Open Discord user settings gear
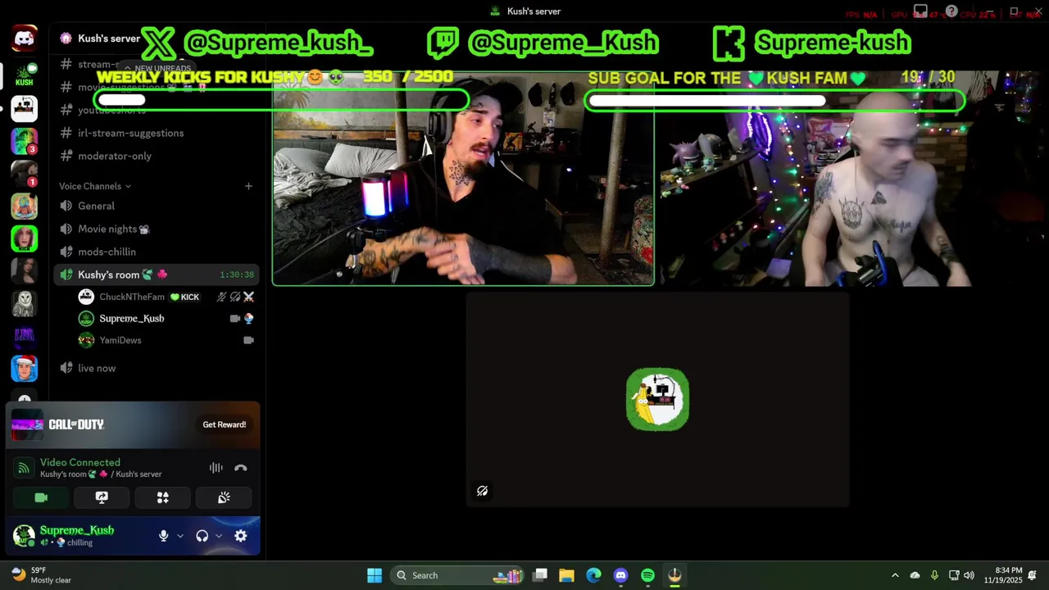Screen dimensions: 1049x590 (240, 536)
